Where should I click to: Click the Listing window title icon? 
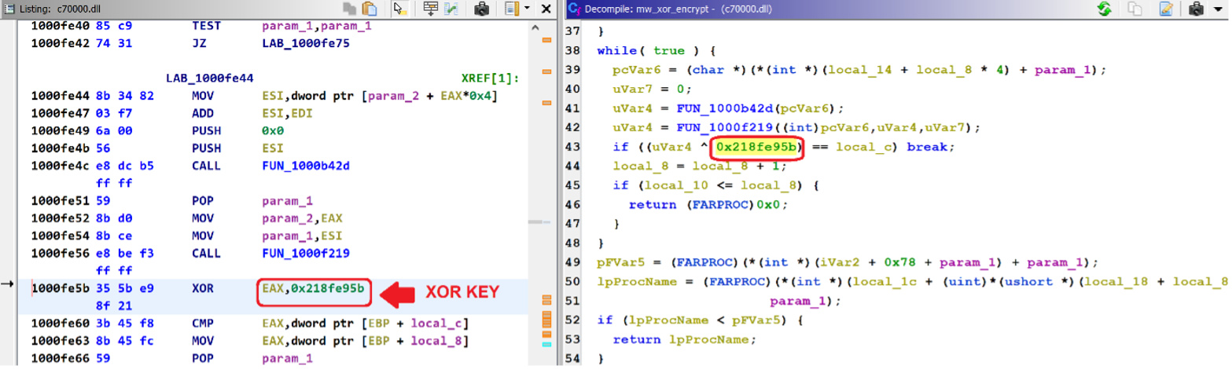(x=9, y=9)
